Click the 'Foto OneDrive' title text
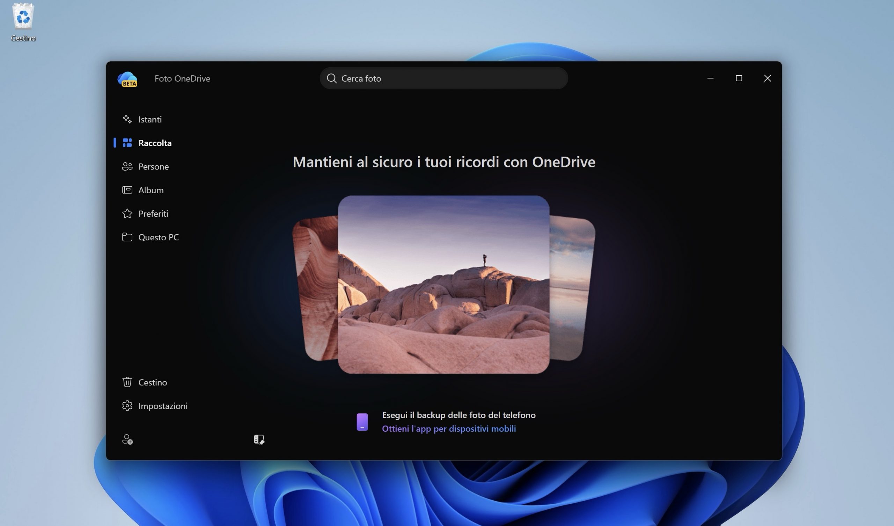The image size is (894, 526). click(182, 79)
